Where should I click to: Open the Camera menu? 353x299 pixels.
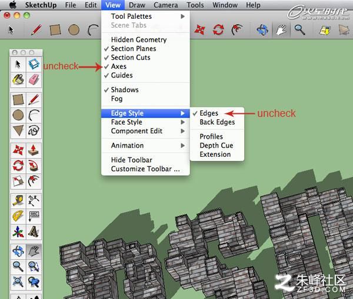pos(166,5)
